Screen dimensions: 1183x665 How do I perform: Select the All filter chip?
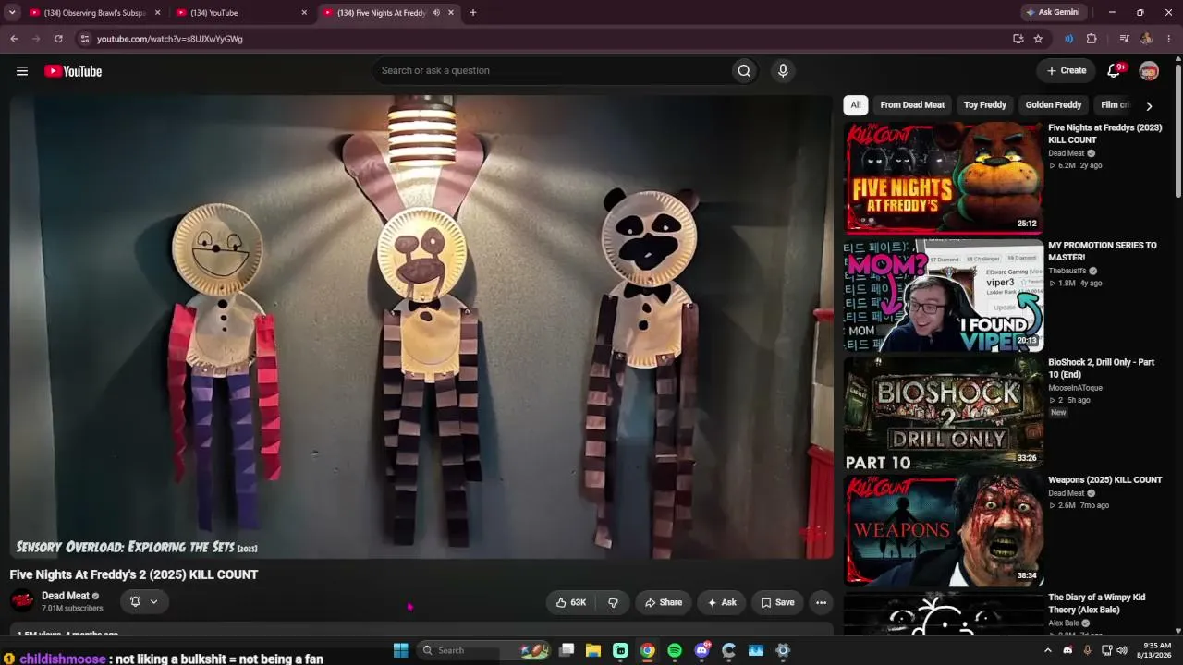click(x=856, y=105)
